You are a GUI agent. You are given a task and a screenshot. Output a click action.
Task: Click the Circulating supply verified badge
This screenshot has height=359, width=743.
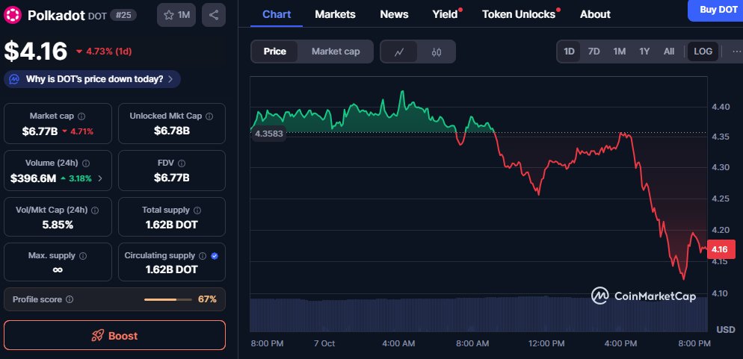click(x=215, y=255)
